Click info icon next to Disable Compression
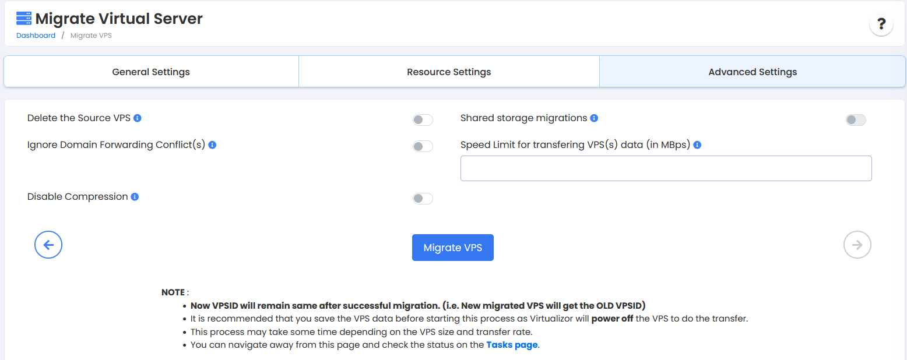This screenshot has width=907, height=360. pos(135,197)
